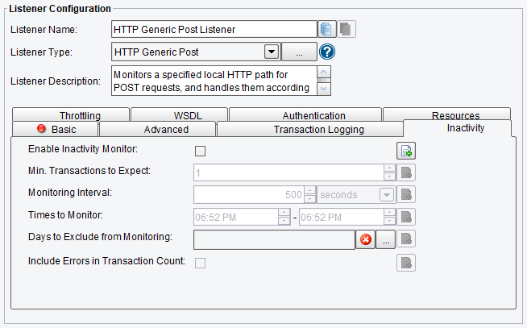Clear Days to Exclude with red X button
This screenshot has width=527, height=328.
pos(365,239)
